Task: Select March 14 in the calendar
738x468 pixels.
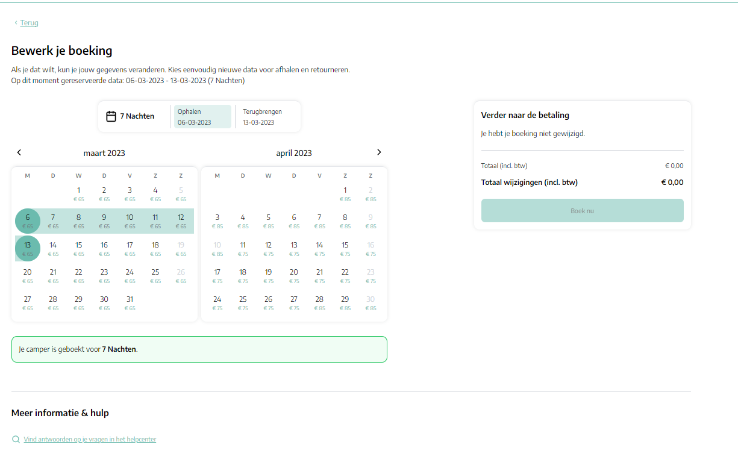Action: coord(53,249)
